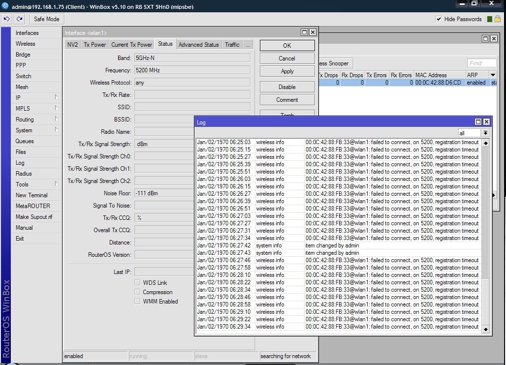
Task: Maximize the background interface list window
Action: point(486,39)
